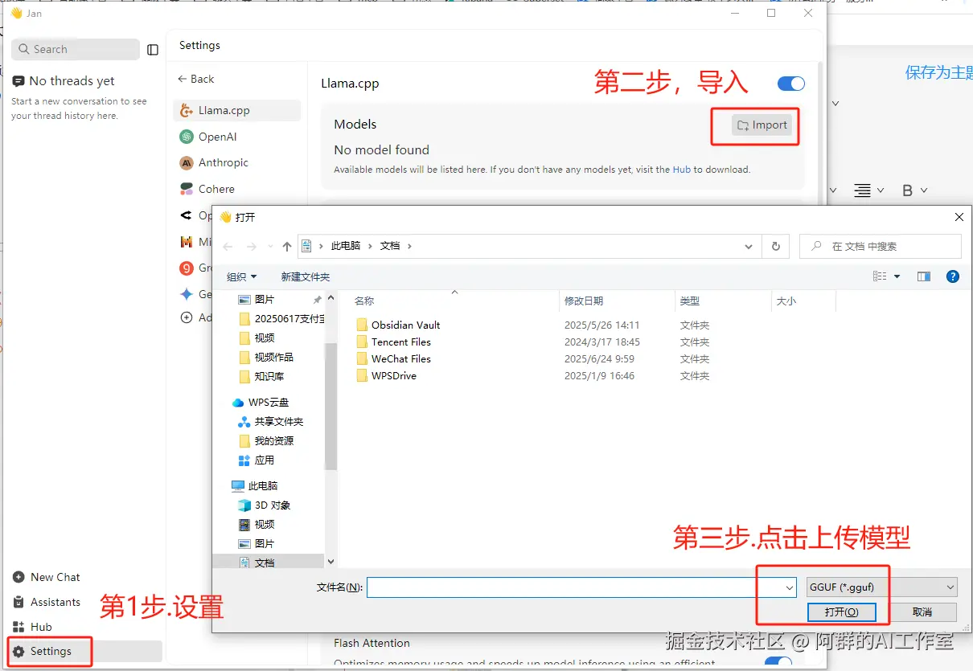
Task: Toggle the Jan sidebar panel icon
Action: pyautogui.click(x=153, y=50)
